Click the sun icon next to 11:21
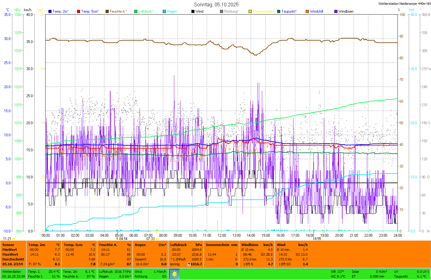 (13, 239)
